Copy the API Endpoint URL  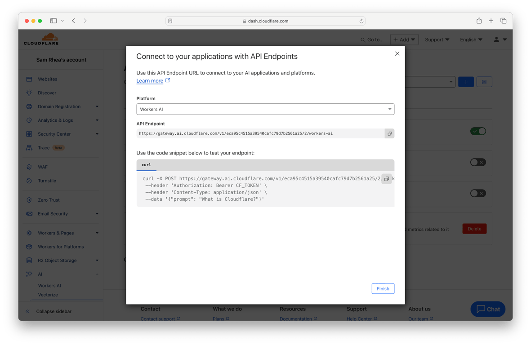point(389,133)
